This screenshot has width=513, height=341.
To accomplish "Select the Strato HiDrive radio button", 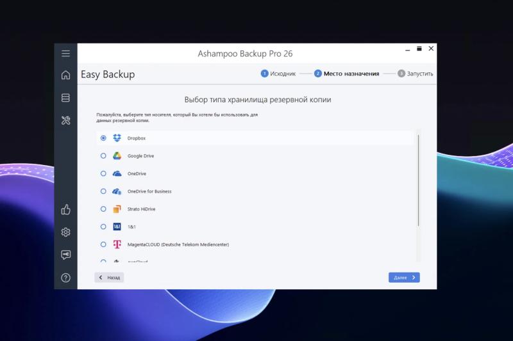I will 103,209.
